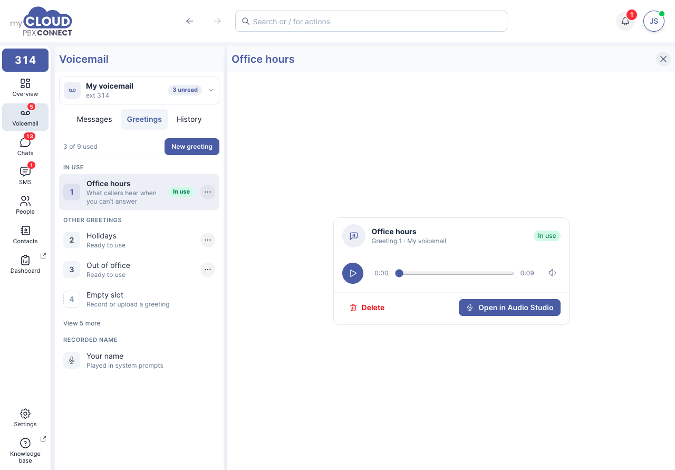Open Chats with 13 unread badge
Image resolution: width=675 pixels, height=470 pixels.
pyautogui.click(x=25, y=147)
